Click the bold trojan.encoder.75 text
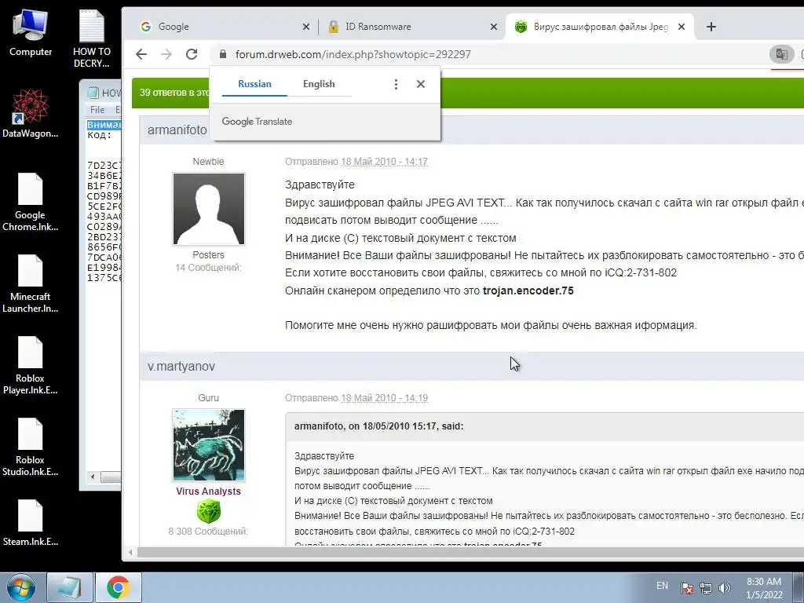This screenshot has height=603, width=804. tap(528, 291)
